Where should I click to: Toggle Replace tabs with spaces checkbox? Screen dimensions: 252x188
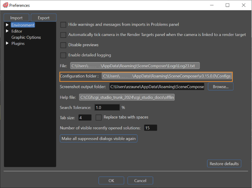point(99,117)
